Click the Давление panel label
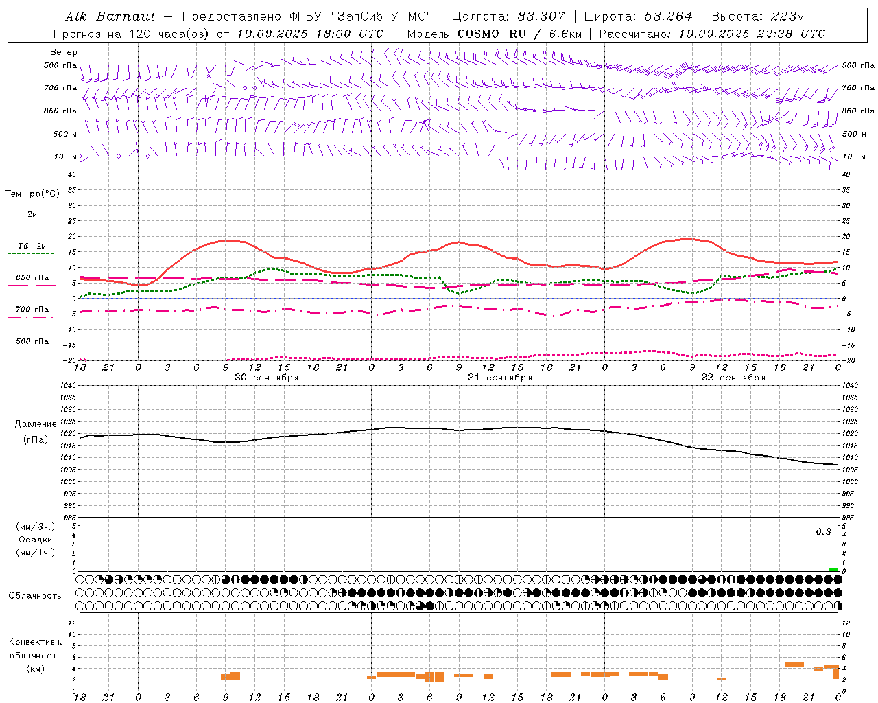The height and width of the screenshot is (703, 878). tap(36, 424)
